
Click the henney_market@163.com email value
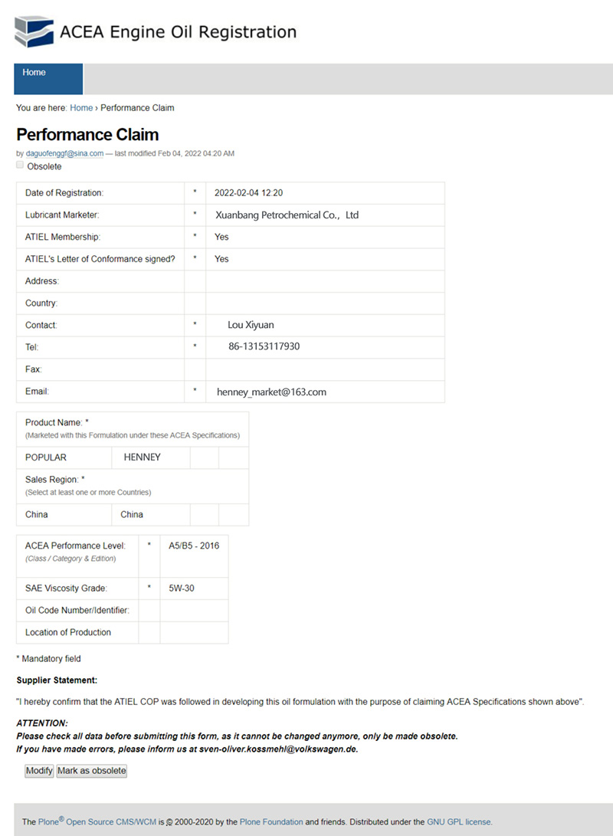tap(271, 392)
